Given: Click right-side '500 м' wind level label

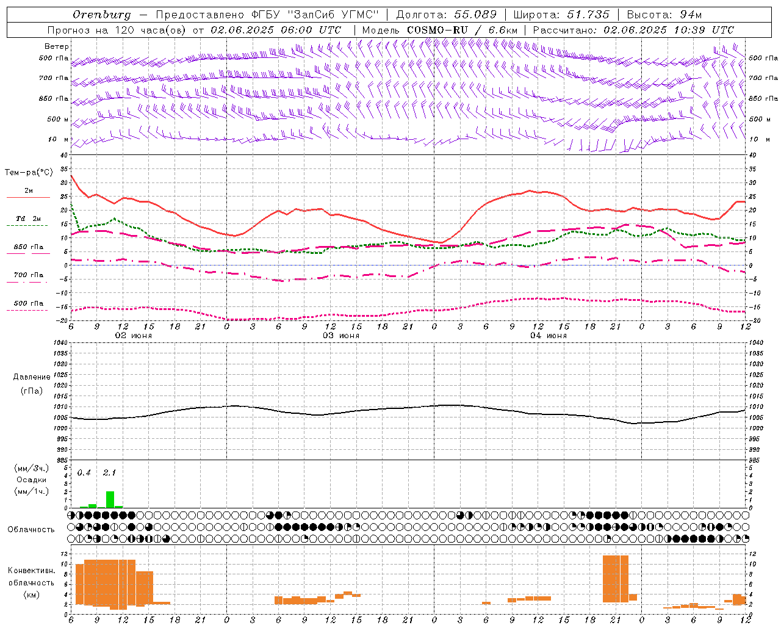Looking at the screenshot, I should click(x=758, y=119).
